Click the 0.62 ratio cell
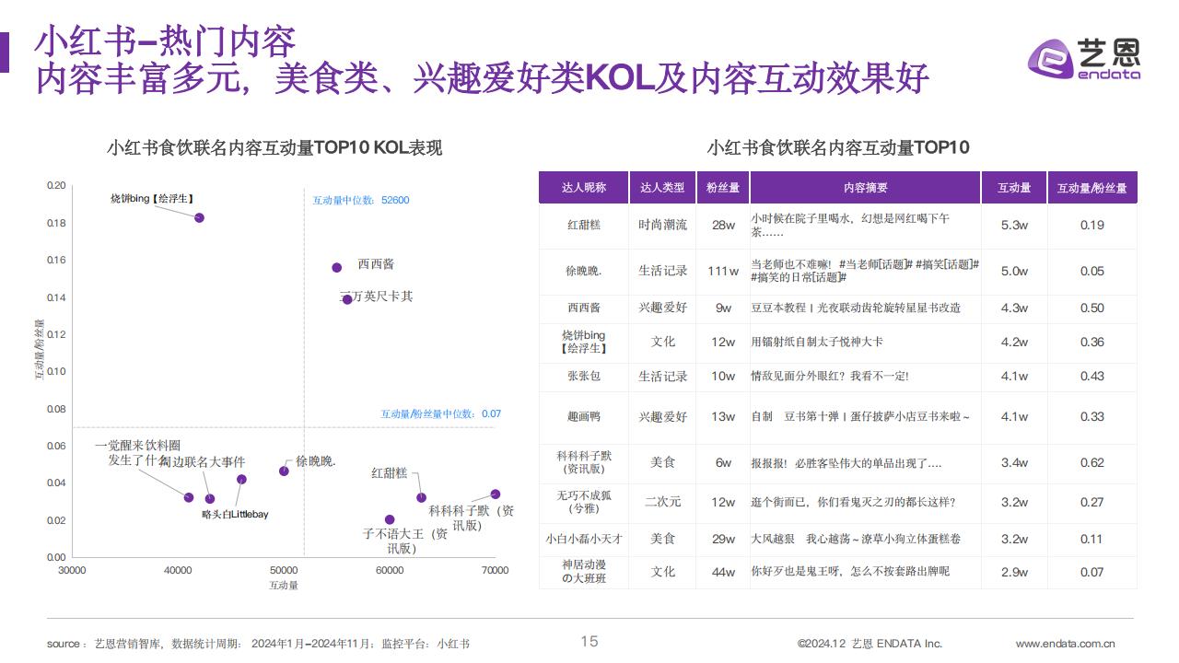 tap(1092, 463)
